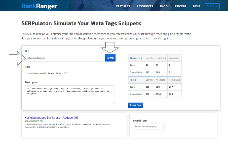Select the Description remaining value 953
The width and height of the screenshot is (228, 144).
coord(171,94)
